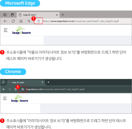
Task: Close the Leap & Learn tab in Edge
Action: click(x=57, y=15)
